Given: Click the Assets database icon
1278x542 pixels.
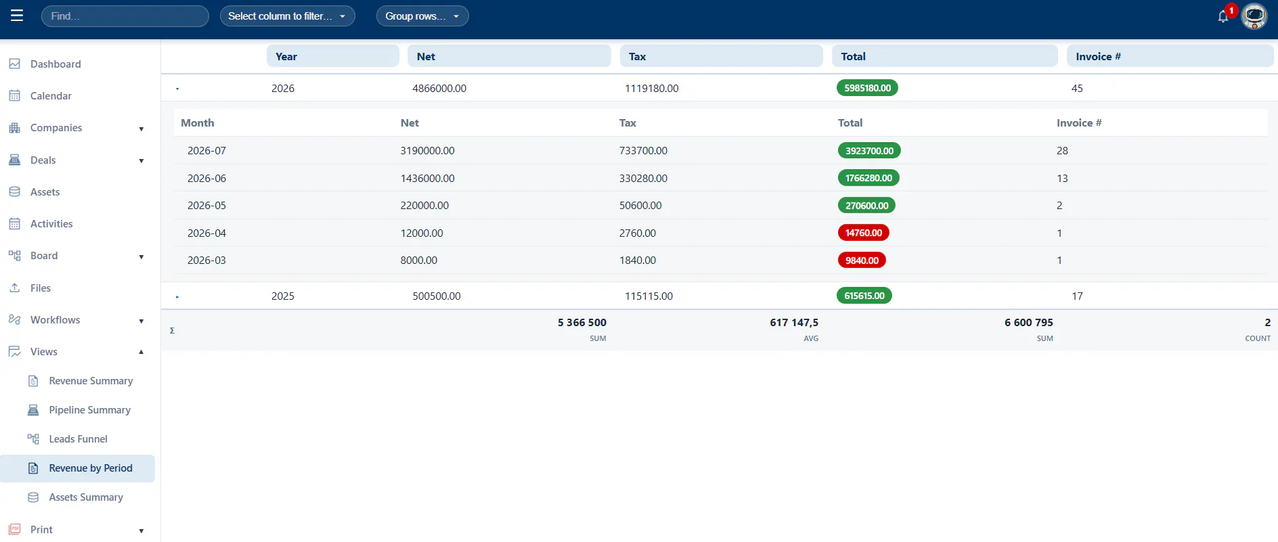Looking at the screenshot, I should pyautogui.click(x=14, y=191).
